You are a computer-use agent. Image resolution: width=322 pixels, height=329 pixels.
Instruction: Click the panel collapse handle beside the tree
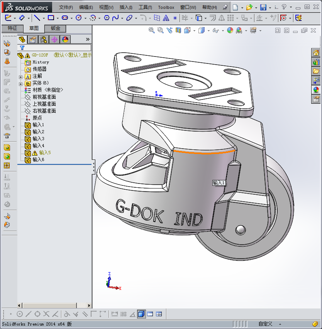pos(93,167)
